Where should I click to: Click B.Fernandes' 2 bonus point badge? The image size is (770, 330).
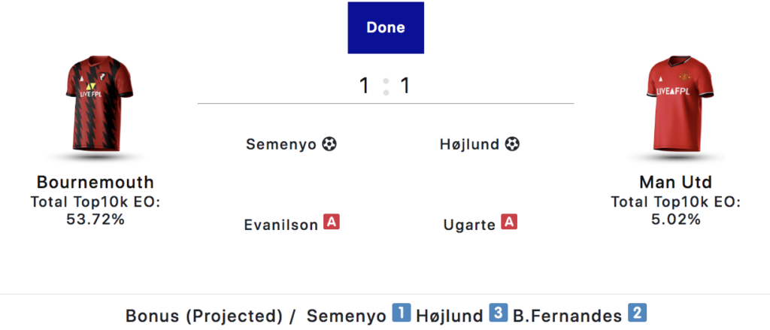coord(638,313)
